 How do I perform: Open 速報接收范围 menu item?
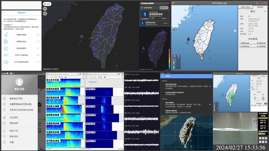tap(19, 99)
